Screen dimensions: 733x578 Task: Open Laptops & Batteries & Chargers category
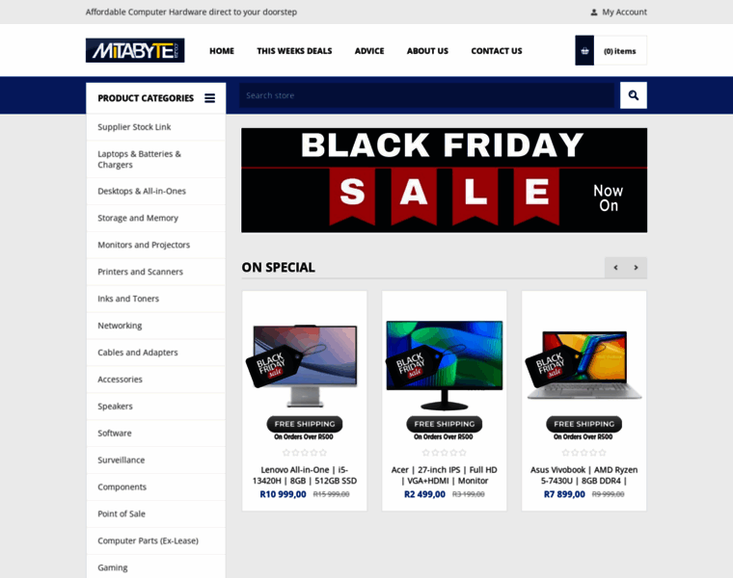point(155,159)
